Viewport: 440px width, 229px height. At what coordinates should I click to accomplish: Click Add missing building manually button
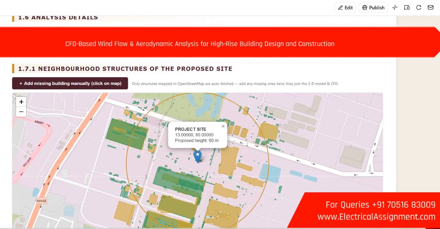coord(70,83)
